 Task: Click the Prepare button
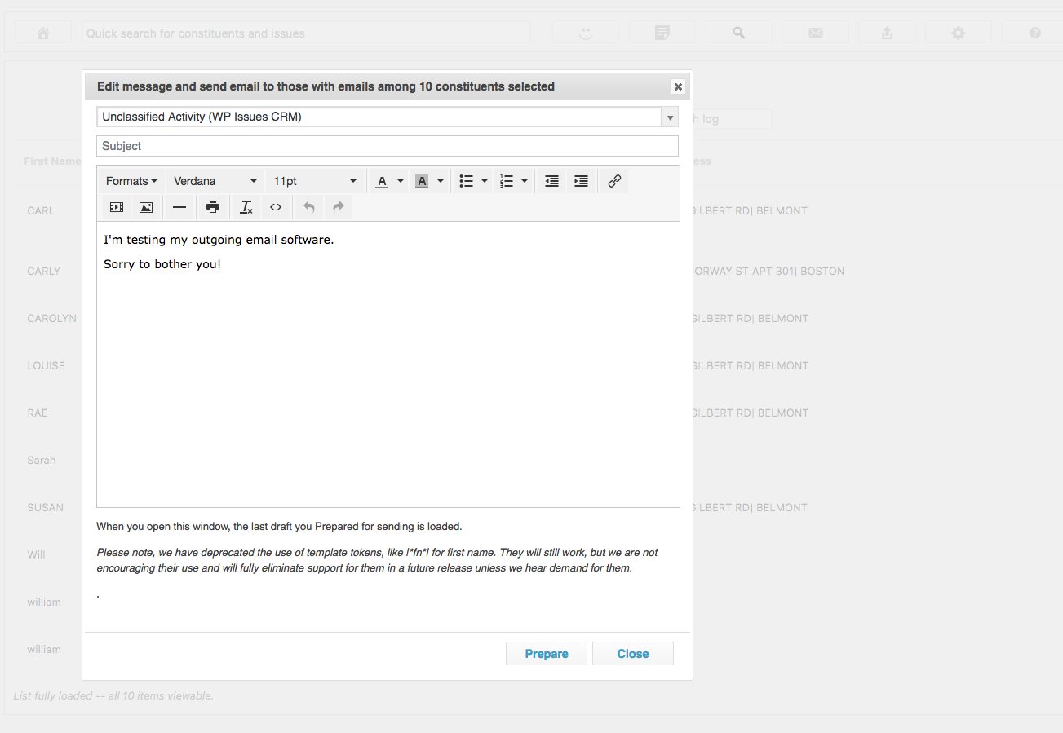[x=547, y=654]
